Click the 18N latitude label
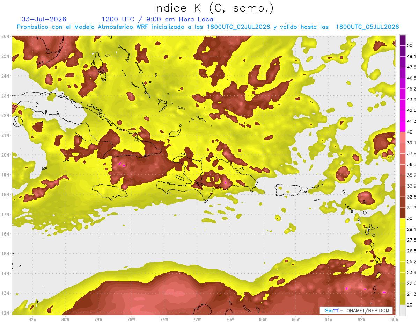The height and width of the screenshot is (324, 419). coord(5,194)
